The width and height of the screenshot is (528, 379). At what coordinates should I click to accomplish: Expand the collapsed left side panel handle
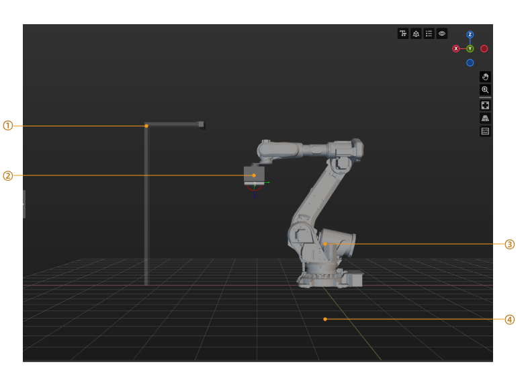[24, 204]
